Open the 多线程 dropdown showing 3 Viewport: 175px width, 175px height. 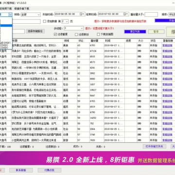tap(74, 28)
